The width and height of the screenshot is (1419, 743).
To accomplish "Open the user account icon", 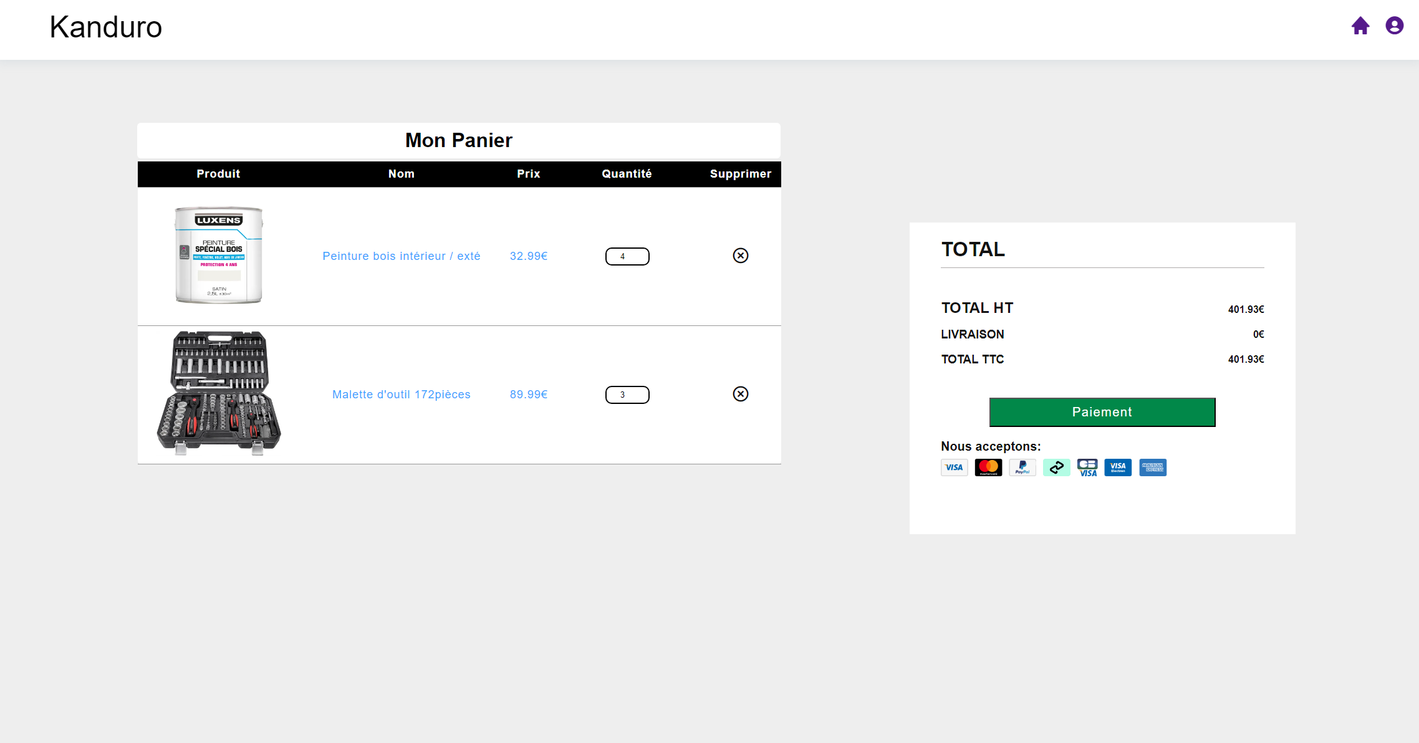I will click(x=1394, y=26).
